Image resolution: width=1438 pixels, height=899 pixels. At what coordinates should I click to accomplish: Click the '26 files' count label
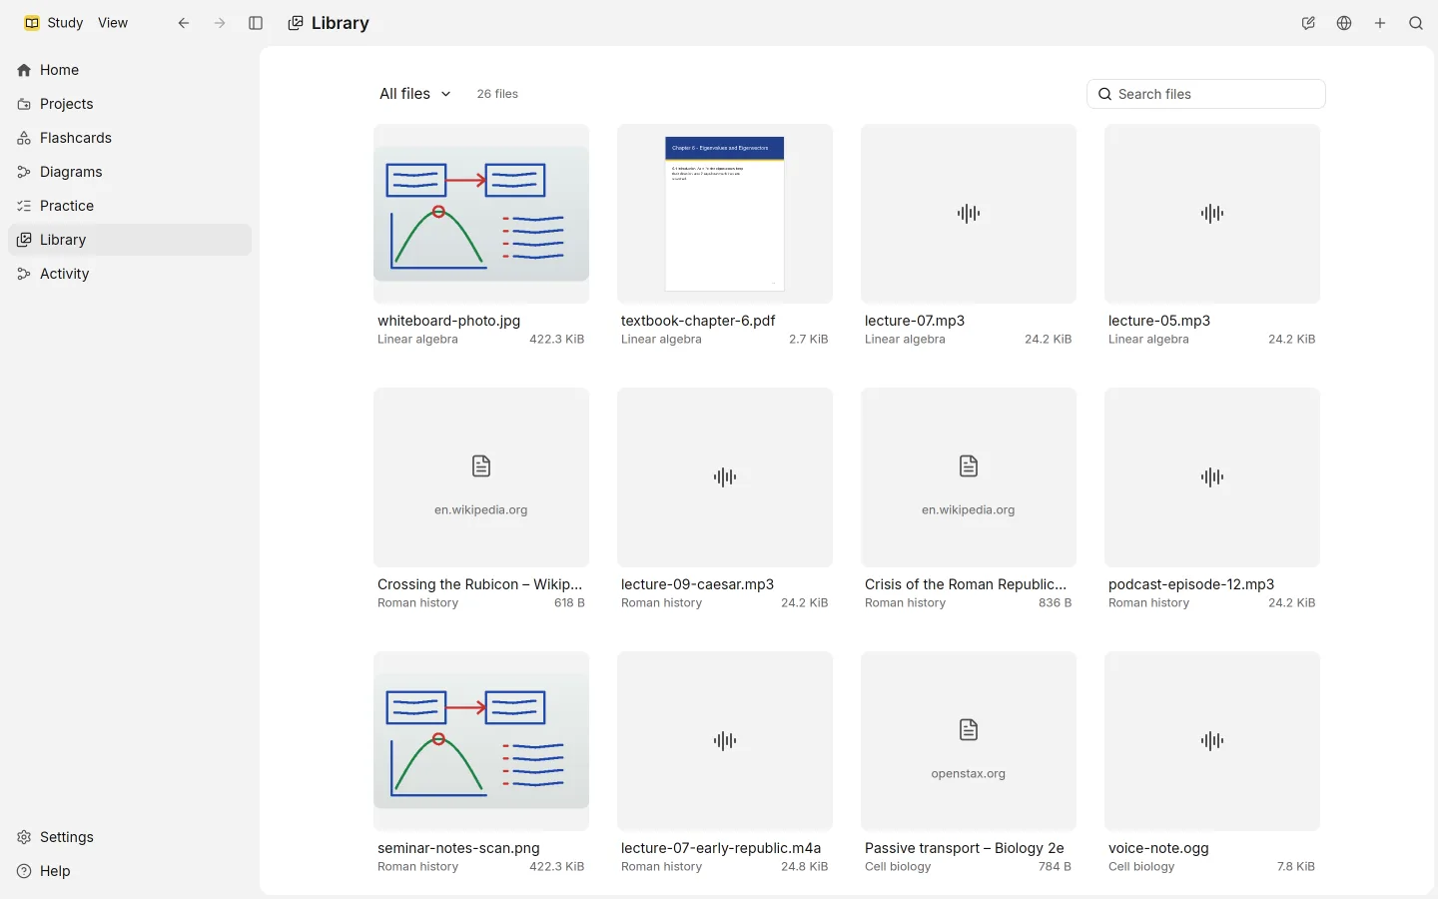tap(497, 94)
